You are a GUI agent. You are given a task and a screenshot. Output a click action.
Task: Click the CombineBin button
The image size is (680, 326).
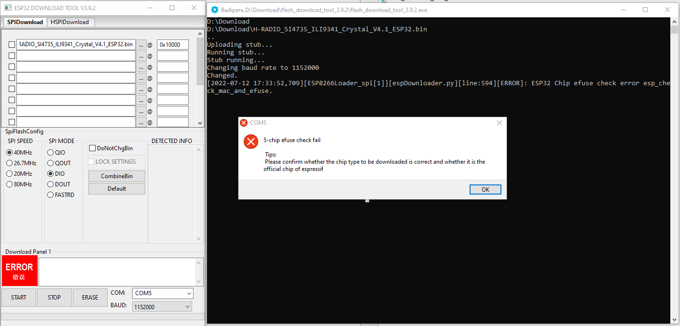click(117, 176)
